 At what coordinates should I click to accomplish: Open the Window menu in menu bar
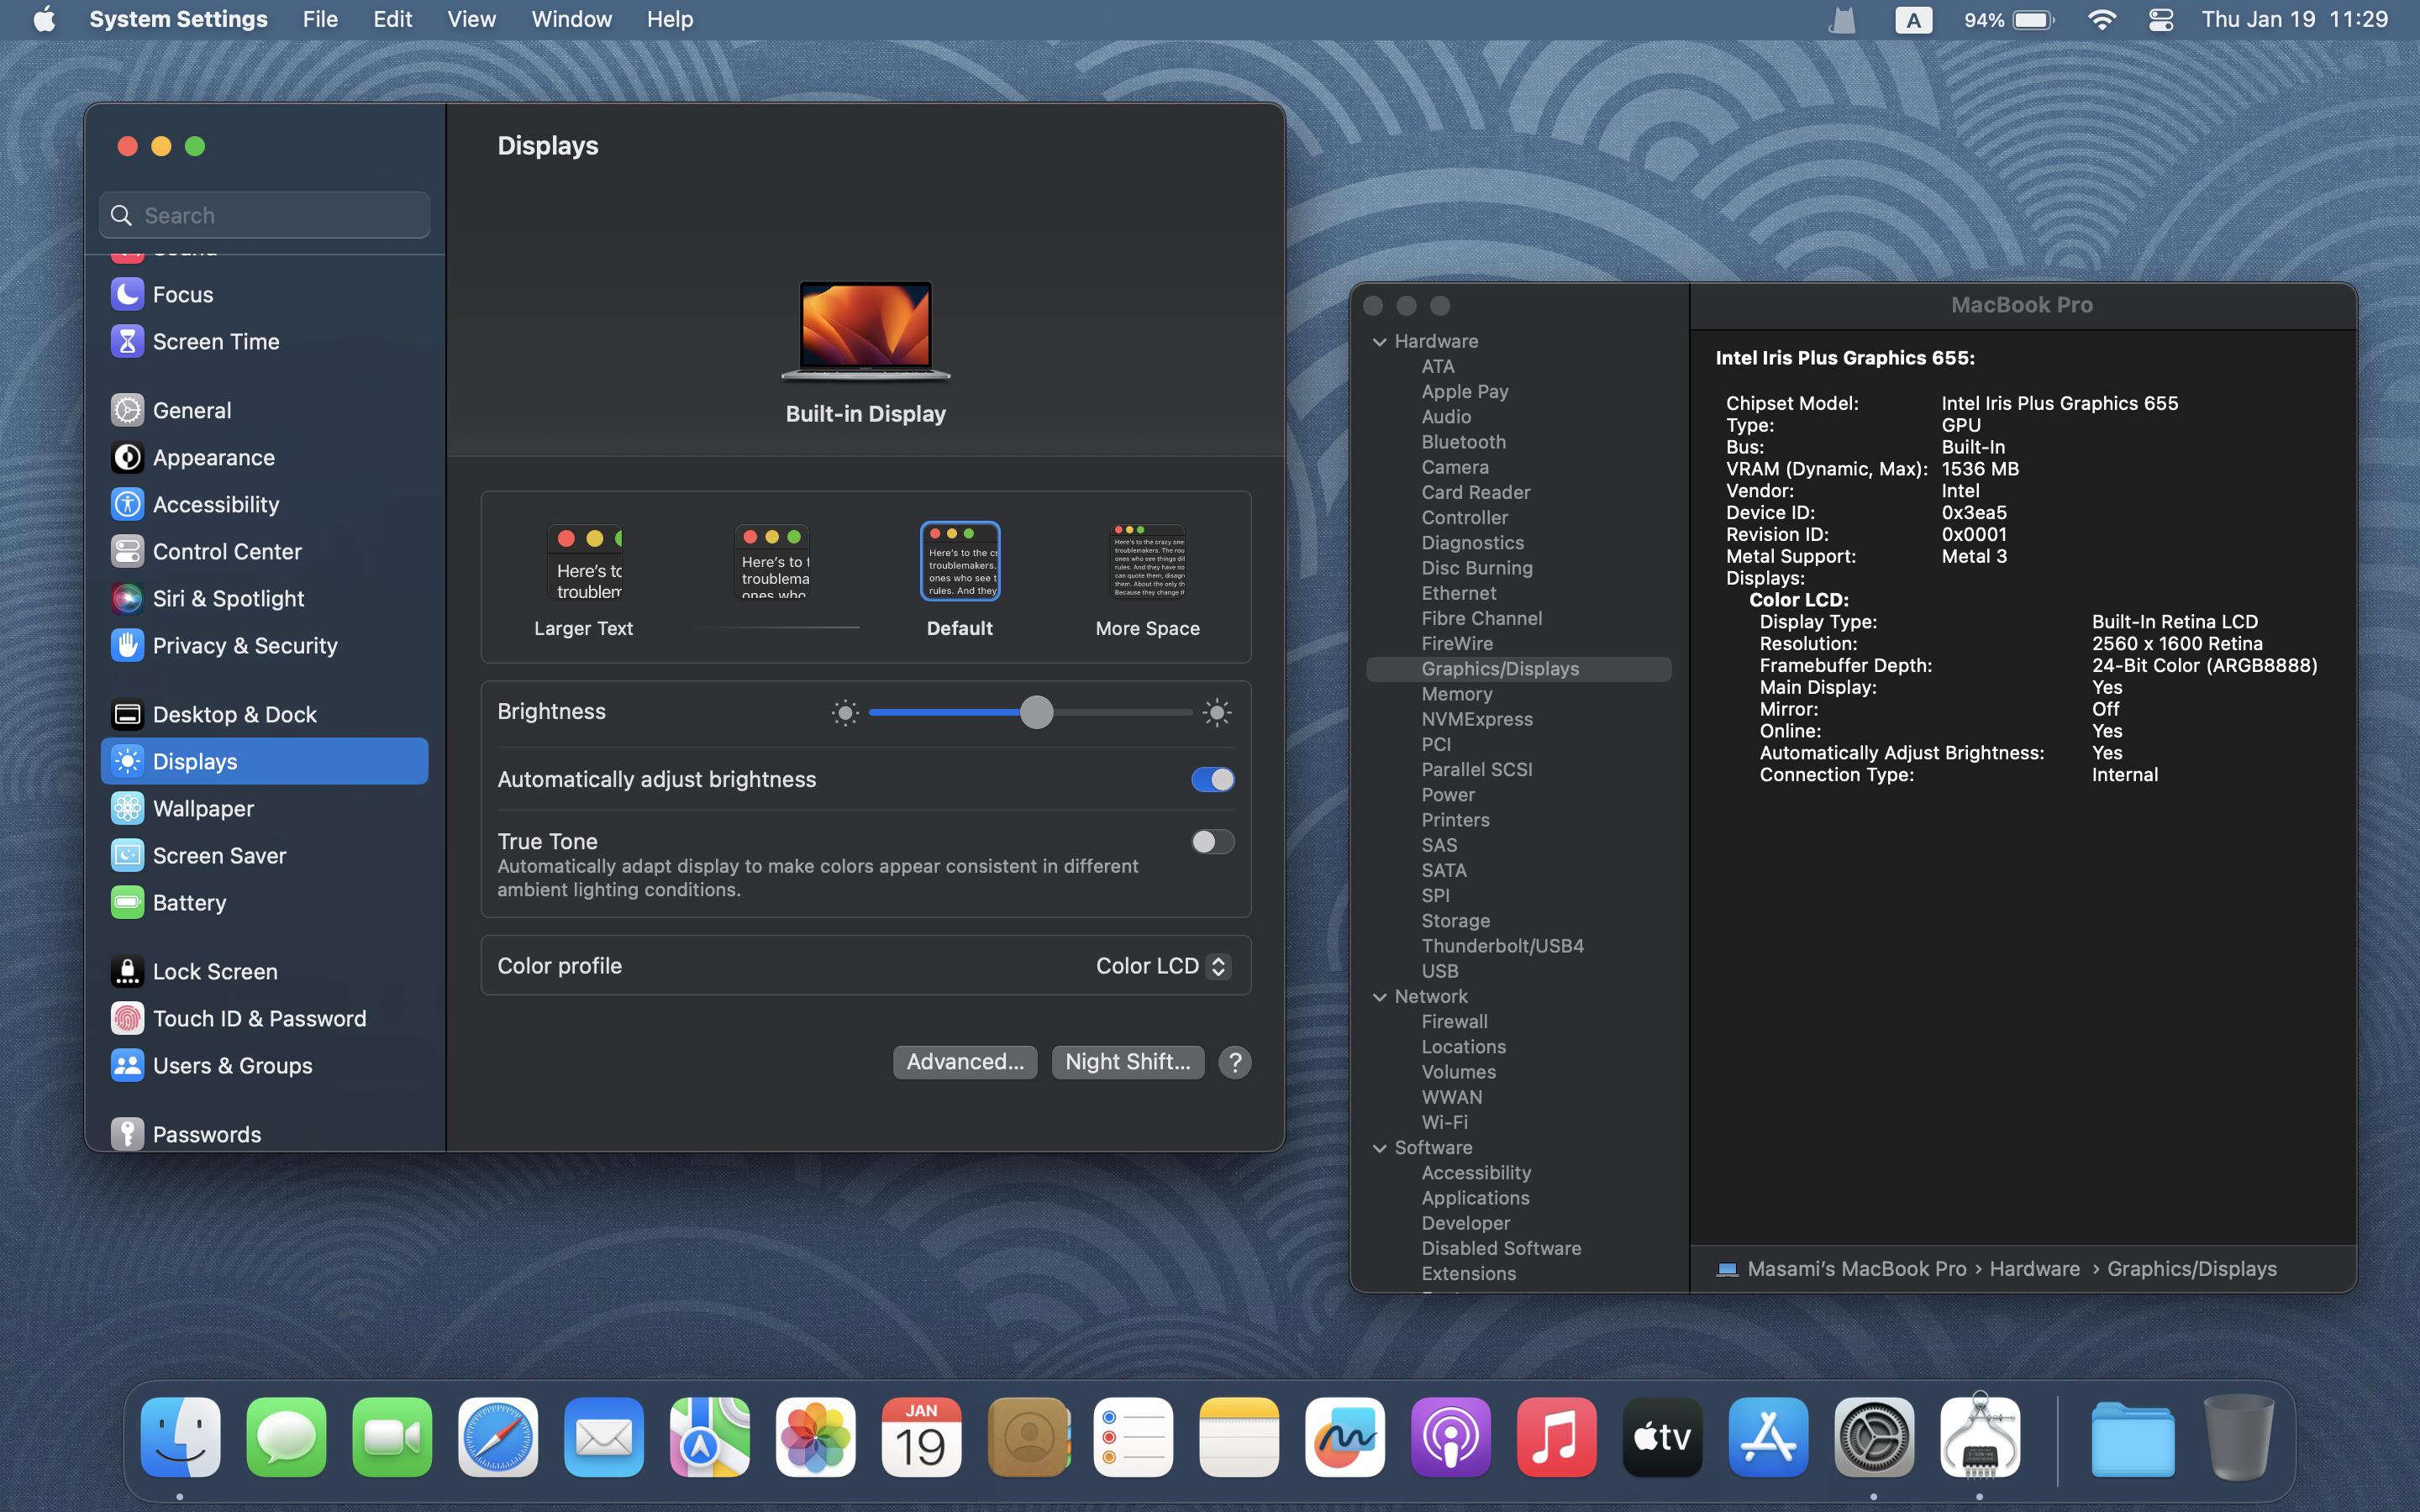pyautogui.click(x=571, y=20)
